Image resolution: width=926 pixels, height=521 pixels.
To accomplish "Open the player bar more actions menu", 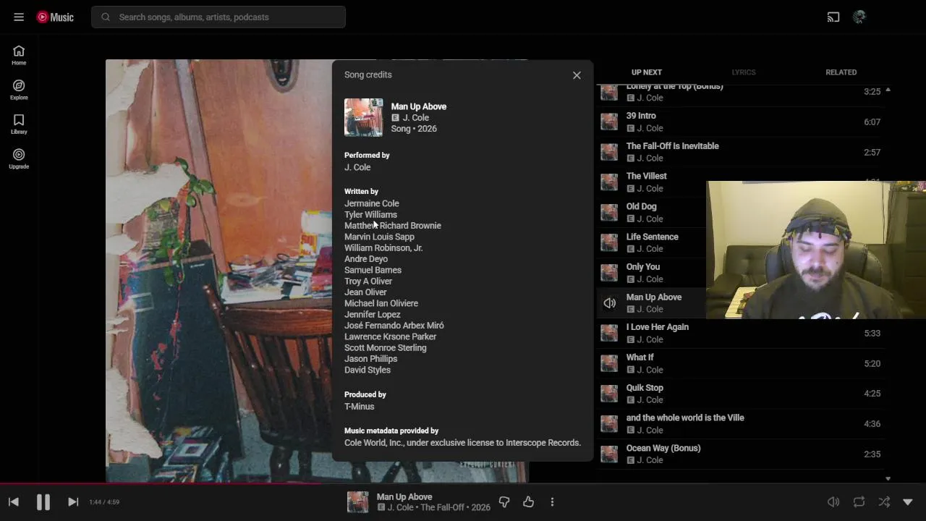I will pos(552,501).
